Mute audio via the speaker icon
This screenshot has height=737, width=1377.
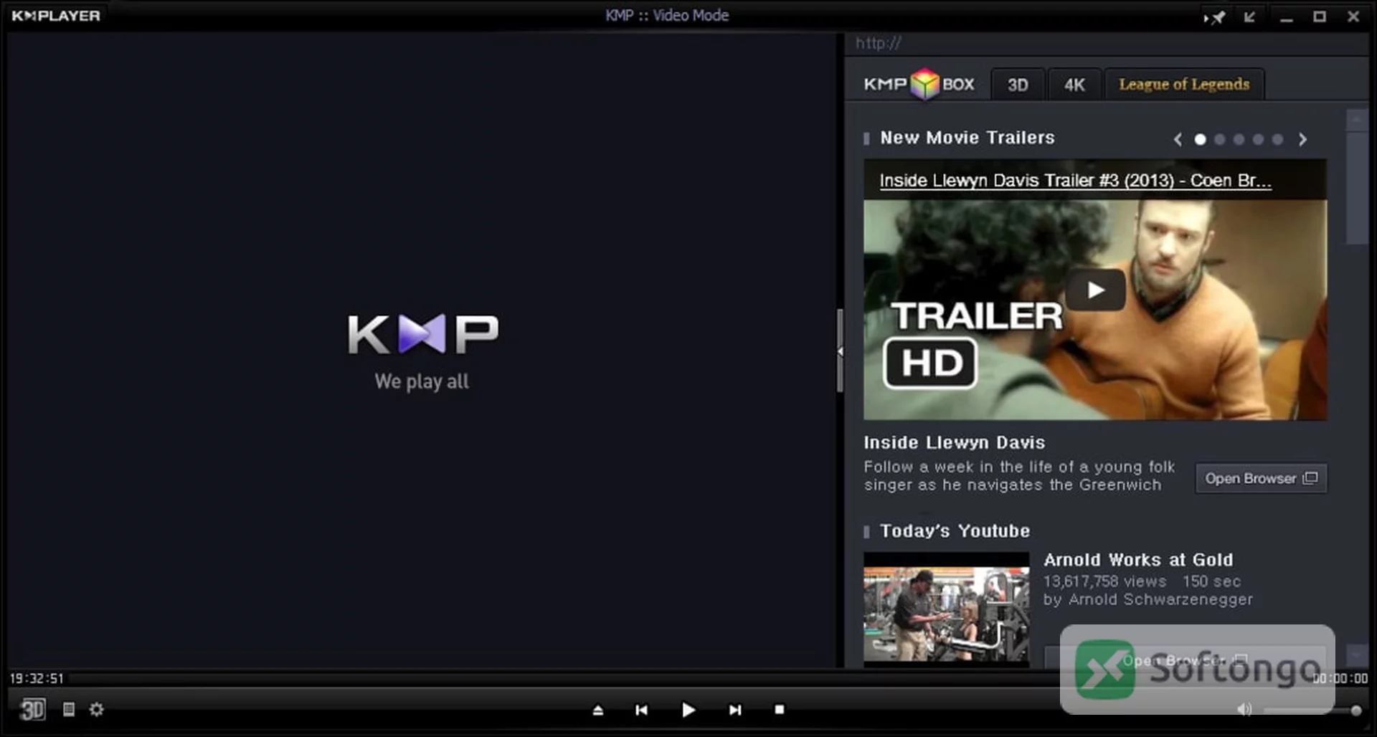1244,710
